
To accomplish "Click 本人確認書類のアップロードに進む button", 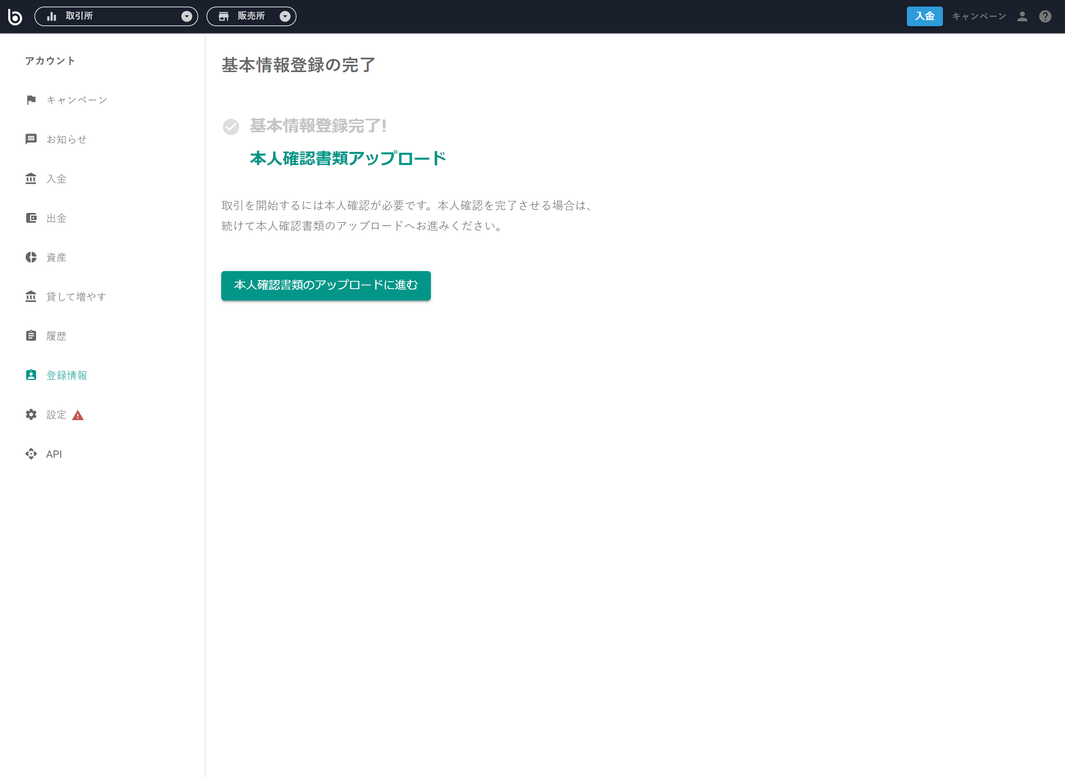I will (x=326, y=285).
